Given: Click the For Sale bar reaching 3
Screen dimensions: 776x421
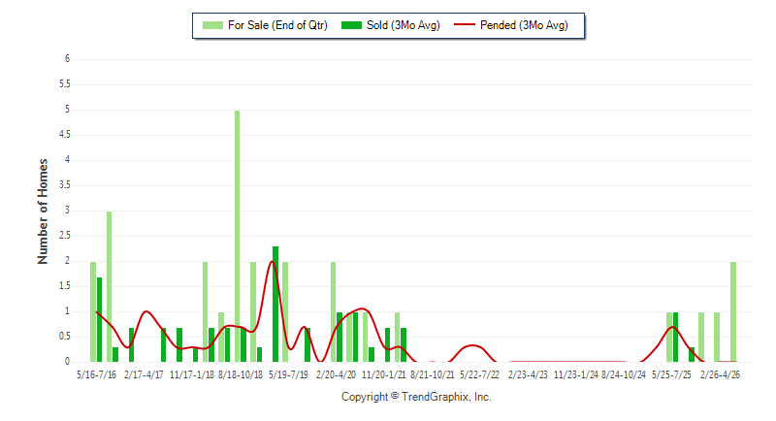Looking at the screenshot, I should pyautogui.click(x=109, y=286).
